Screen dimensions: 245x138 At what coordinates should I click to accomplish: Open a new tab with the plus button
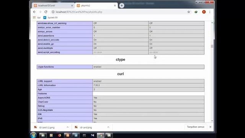[122, 6]
